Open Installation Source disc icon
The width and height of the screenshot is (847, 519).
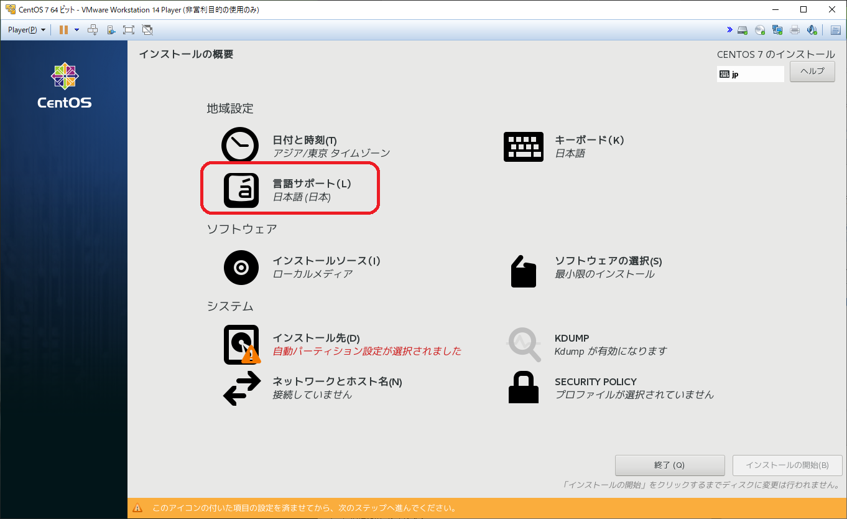pos(241,267)
